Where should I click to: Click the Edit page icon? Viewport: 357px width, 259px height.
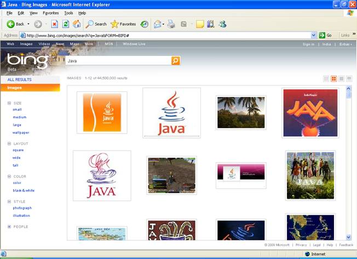[184, 24]
